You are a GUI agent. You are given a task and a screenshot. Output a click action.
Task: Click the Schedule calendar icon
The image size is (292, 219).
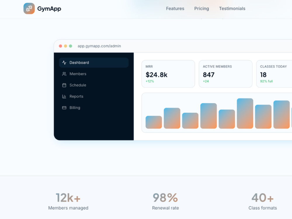pos(64,85)
